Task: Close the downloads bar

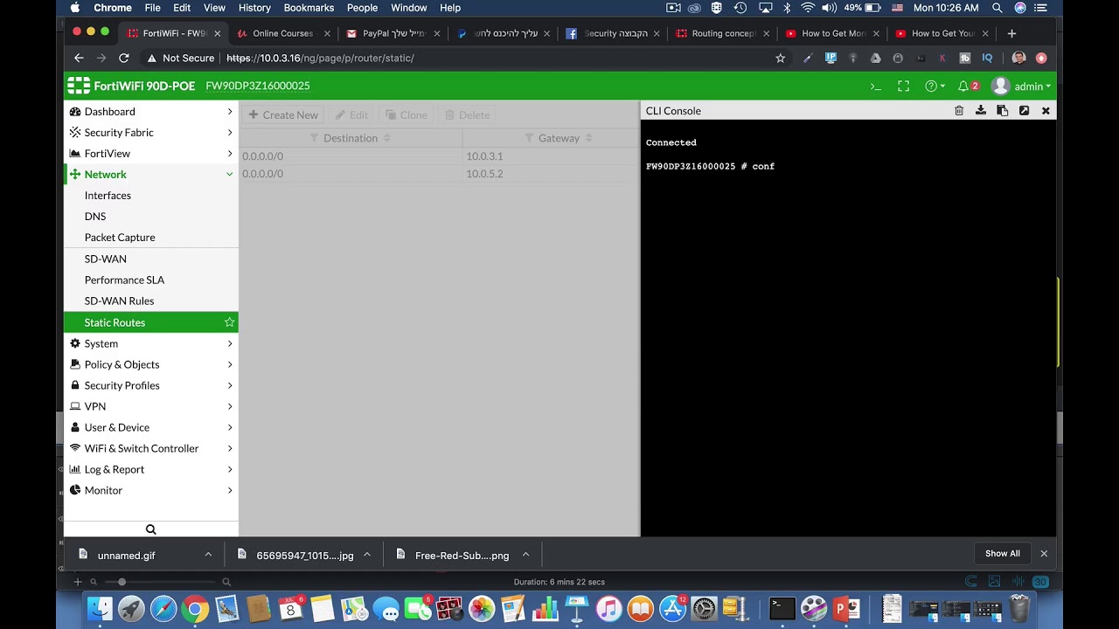Action: coord(1044,554)
